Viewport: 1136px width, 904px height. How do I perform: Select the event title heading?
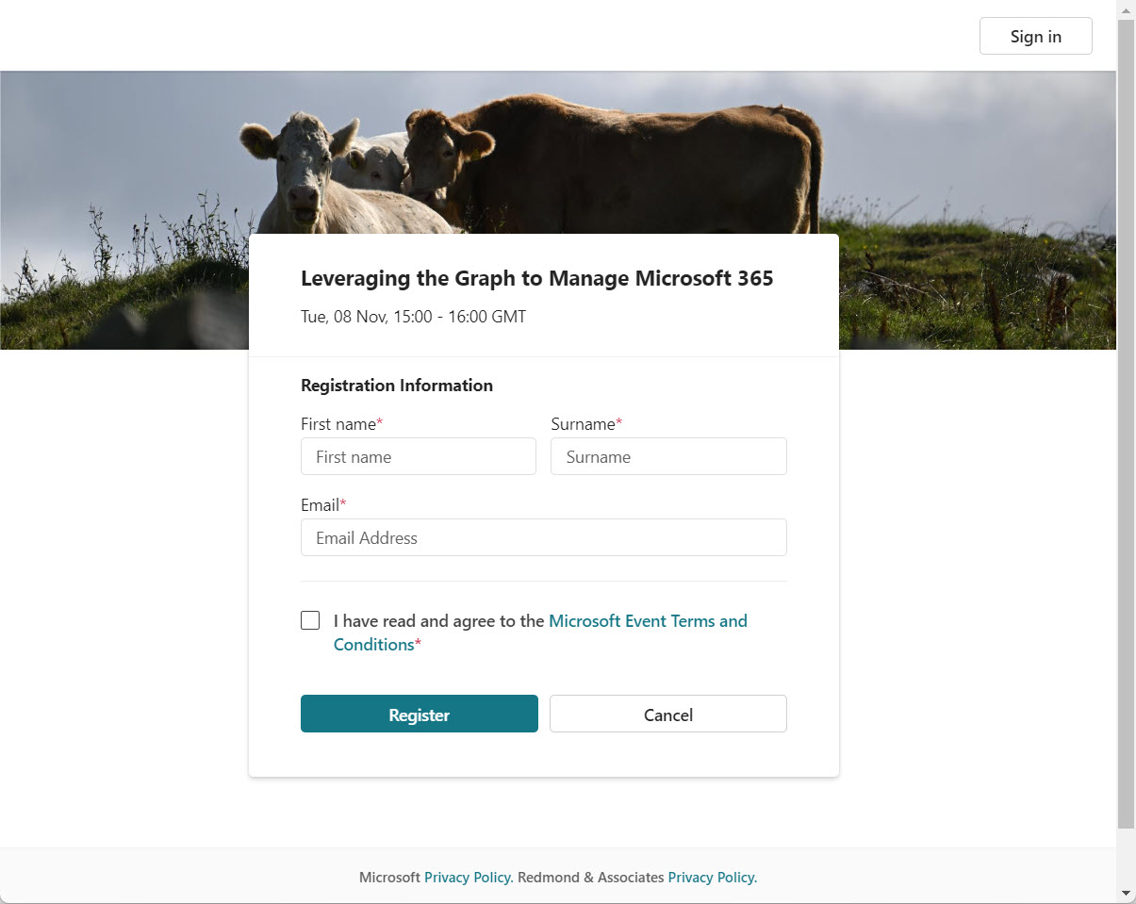pos(536,278)
